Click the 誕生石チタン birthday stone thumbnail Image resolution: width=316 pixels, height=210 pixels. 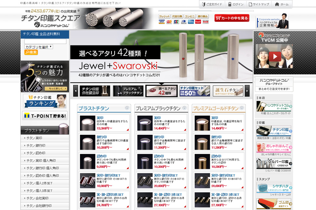tap(228, 91)
